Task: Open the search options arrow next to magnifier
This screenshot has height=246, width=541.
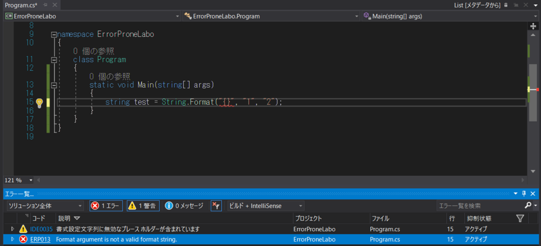Action: [536, 206]
